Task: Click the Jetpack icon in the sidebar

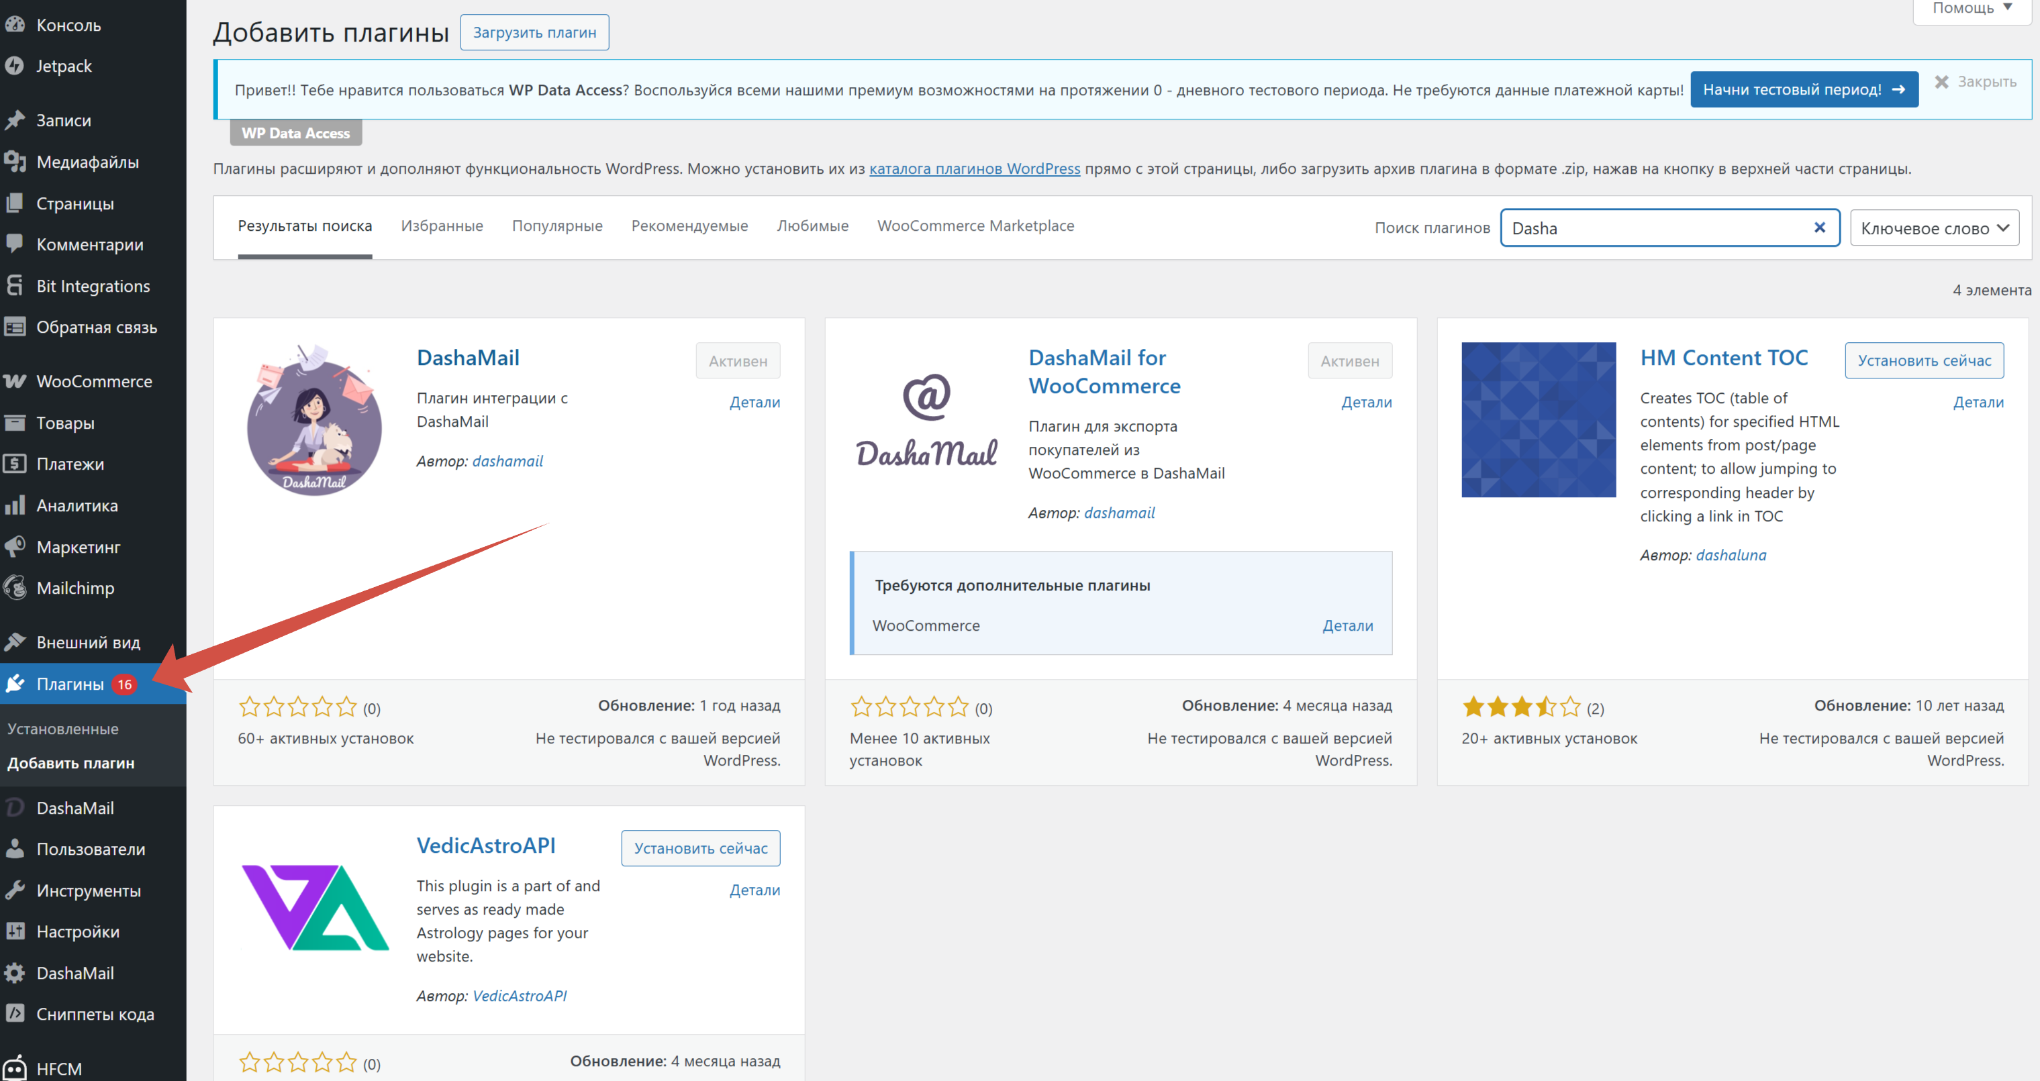Action: pyautogui.click(x=14, y=66)
